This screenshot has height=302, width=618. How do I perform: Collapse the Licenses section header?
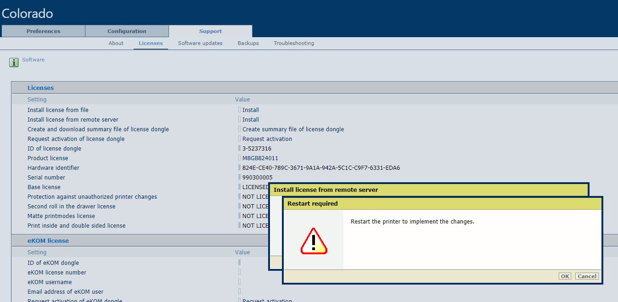[40, 88]
